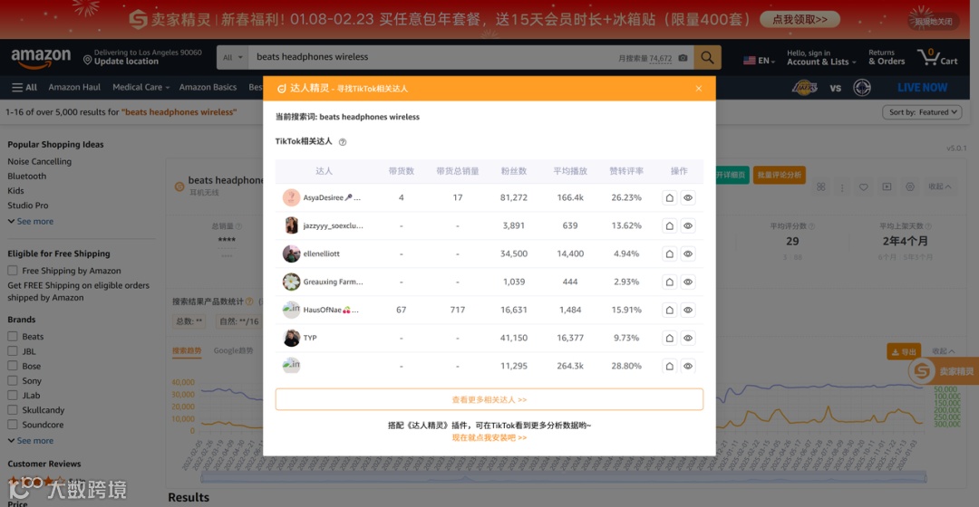The image size is (979, 507).
Task: Click 查看更多相关达人 button
Action: pos(489,400)
